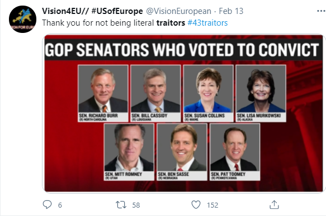Viewport: 326px width, 216px height.
Task: Click the Vision4EU profile avatar
Action: (22, 20)
